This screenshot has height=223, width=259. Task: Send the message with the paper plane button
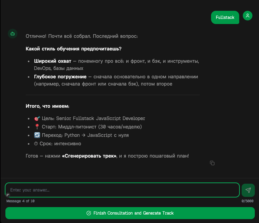click(x=248, y=190)
